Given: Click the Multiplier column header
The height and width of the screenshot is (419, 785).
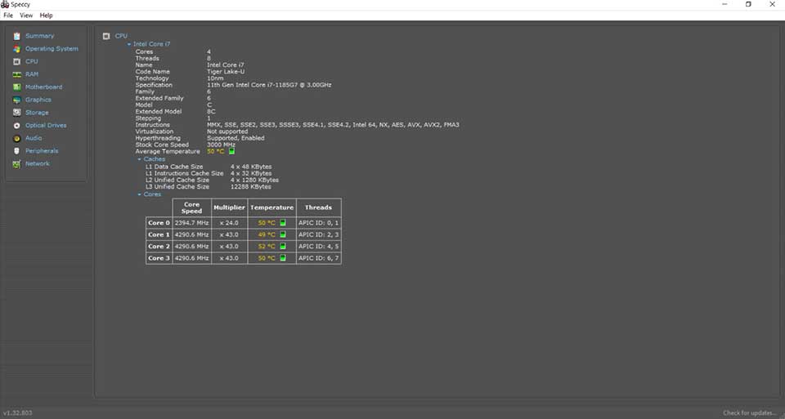Looking at the screenshot, I should [229, 207].
